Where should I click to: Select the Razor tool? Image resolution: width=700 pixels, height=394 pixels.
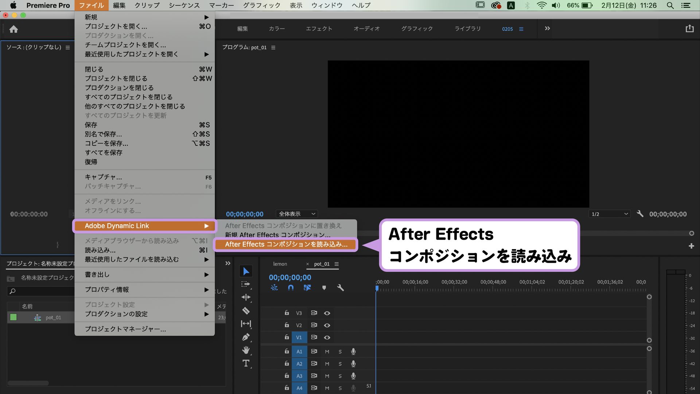[x=246, y=311]
